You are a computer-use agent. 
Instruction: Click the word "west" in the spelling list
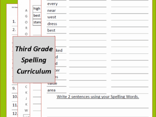52,17
